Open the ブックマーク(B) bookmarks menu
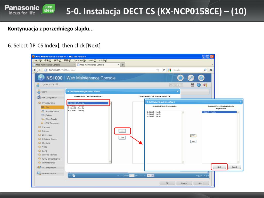The image size is (264, 198). 79,60
